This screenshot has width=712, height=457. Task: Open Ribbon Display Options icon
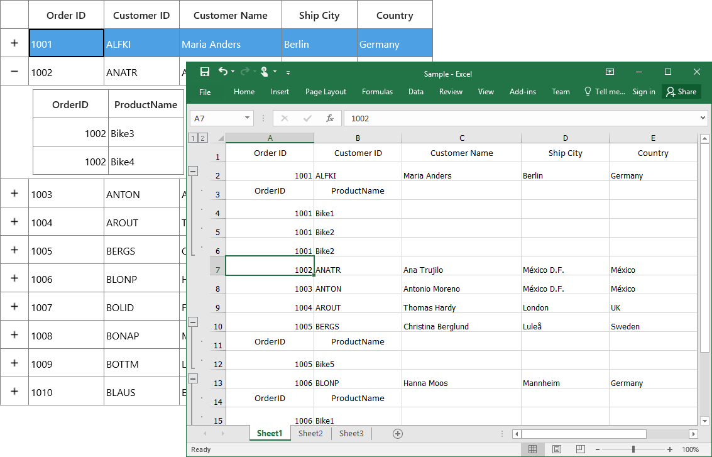[610, 72]
